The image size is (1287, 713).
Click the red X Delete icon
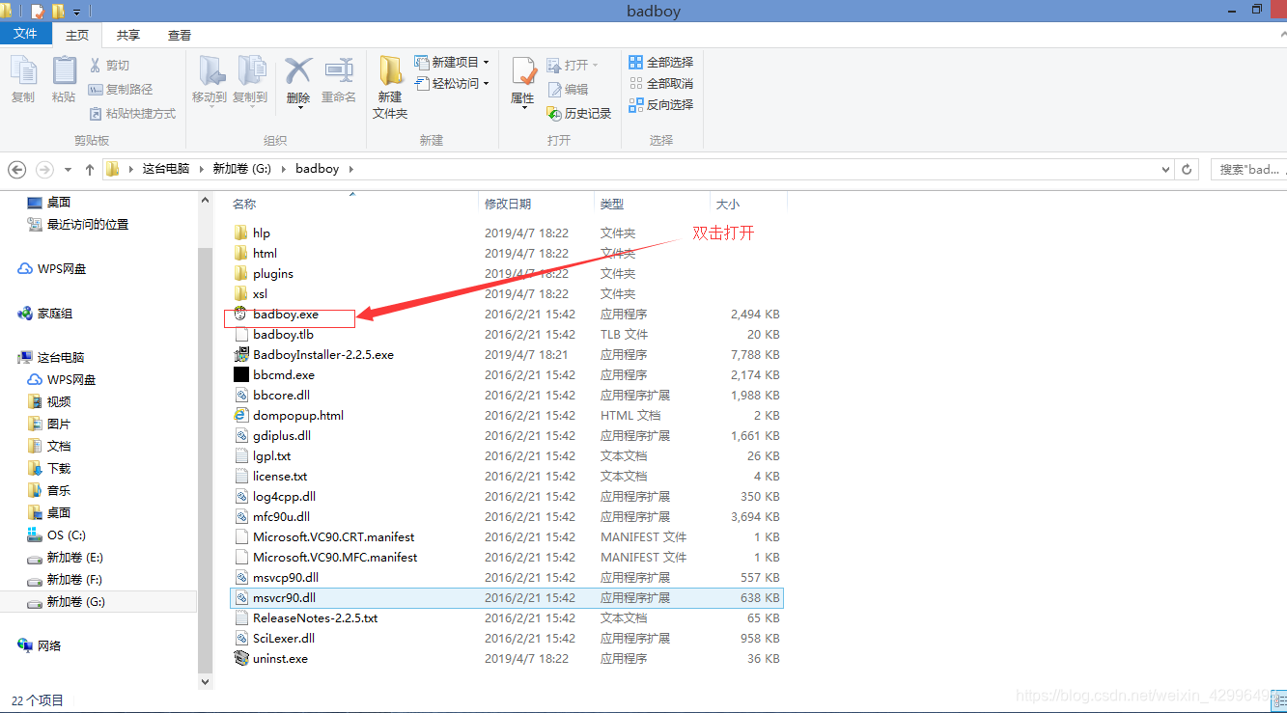(x=298, y=70)
